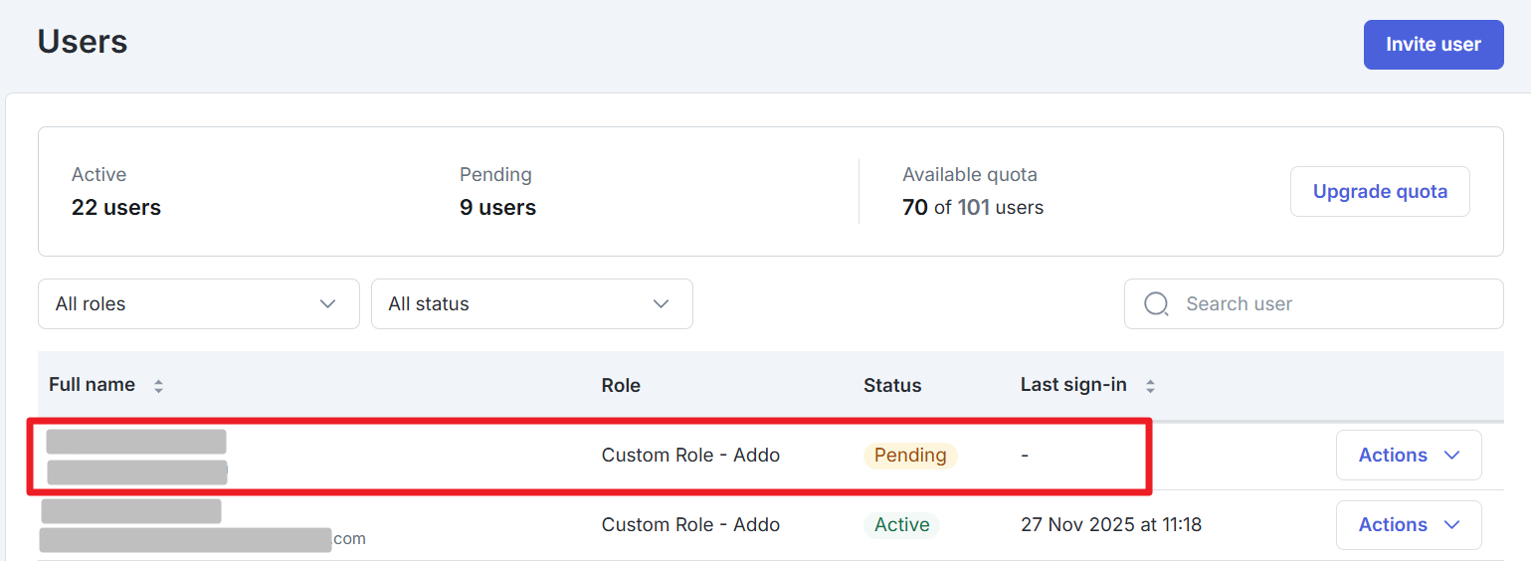Expand Actions menu for the Active user
This screenshot has height=561, width=1531.
point(1408,524)
